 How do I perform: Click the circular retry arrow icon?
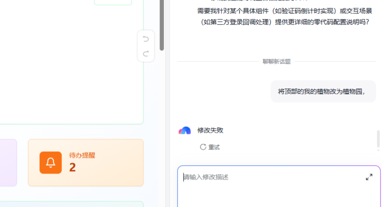203,147
